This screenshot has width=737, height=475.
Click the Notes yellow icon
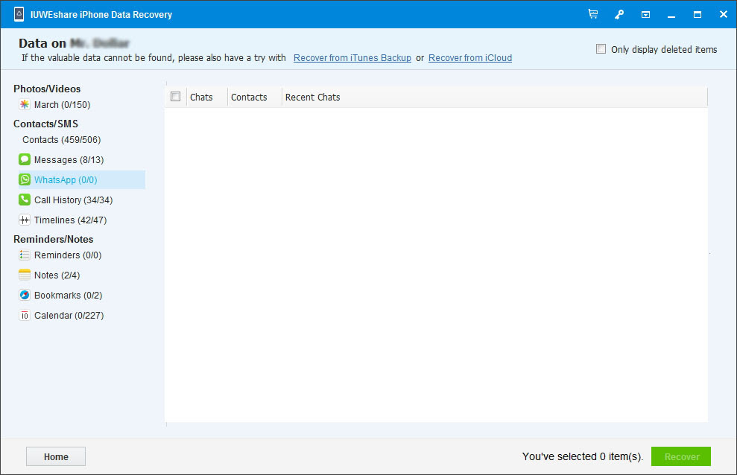tap(25, 275)
